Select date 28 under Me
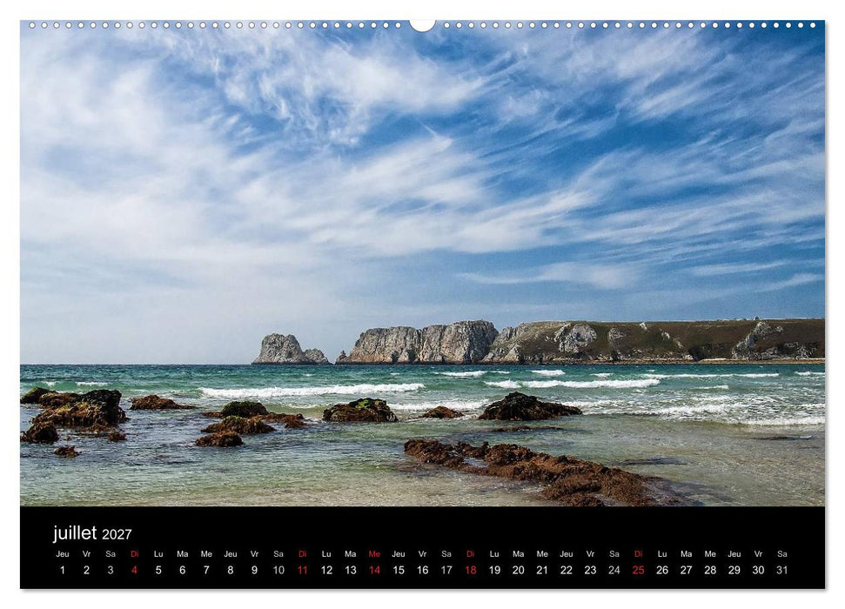The height and width of the screenshot is (609, 845). (x=710, y=570)
